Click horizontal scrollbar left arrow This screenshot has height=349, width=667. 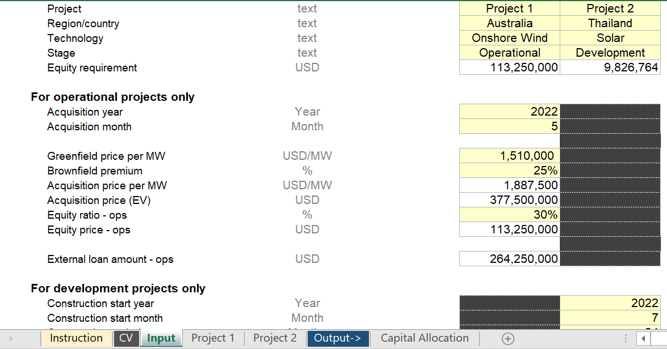pos(643,338)
